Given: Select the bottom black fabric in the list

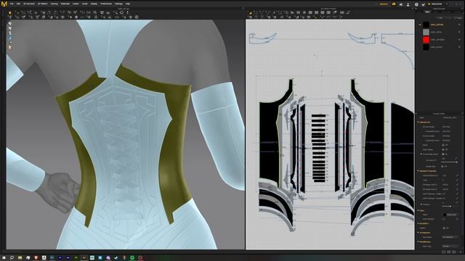Looking at the screenshot, I should pyautogui.click(x=426, y=46).
